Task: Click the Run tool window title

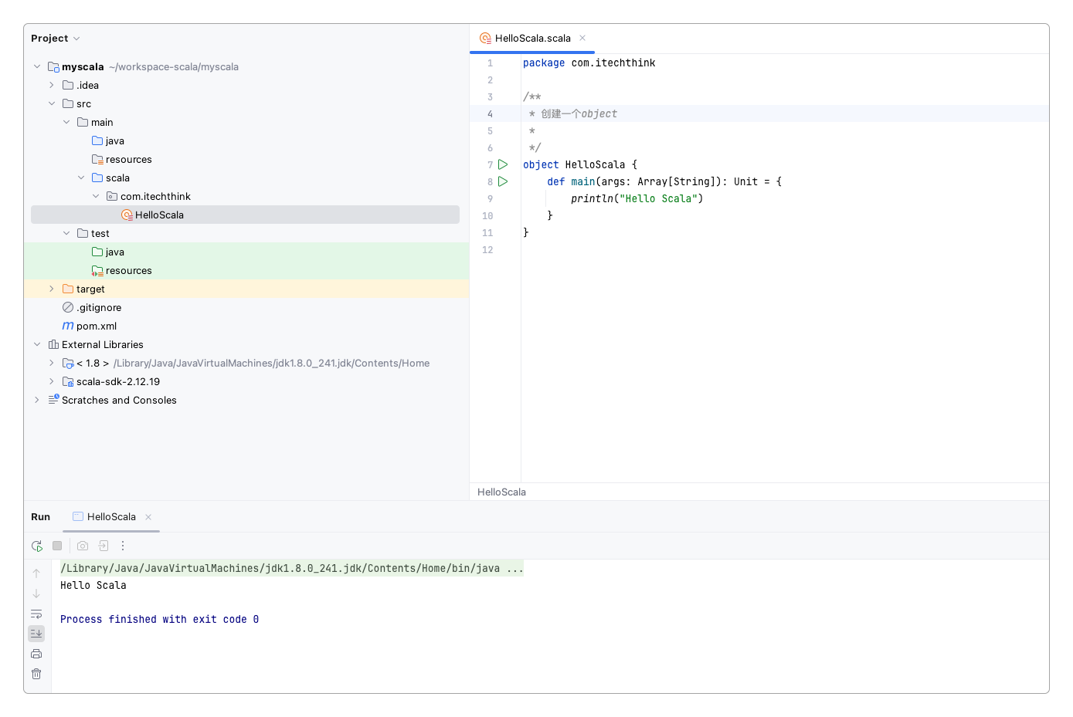Action: pyautogui.click(x=40, y=516)
